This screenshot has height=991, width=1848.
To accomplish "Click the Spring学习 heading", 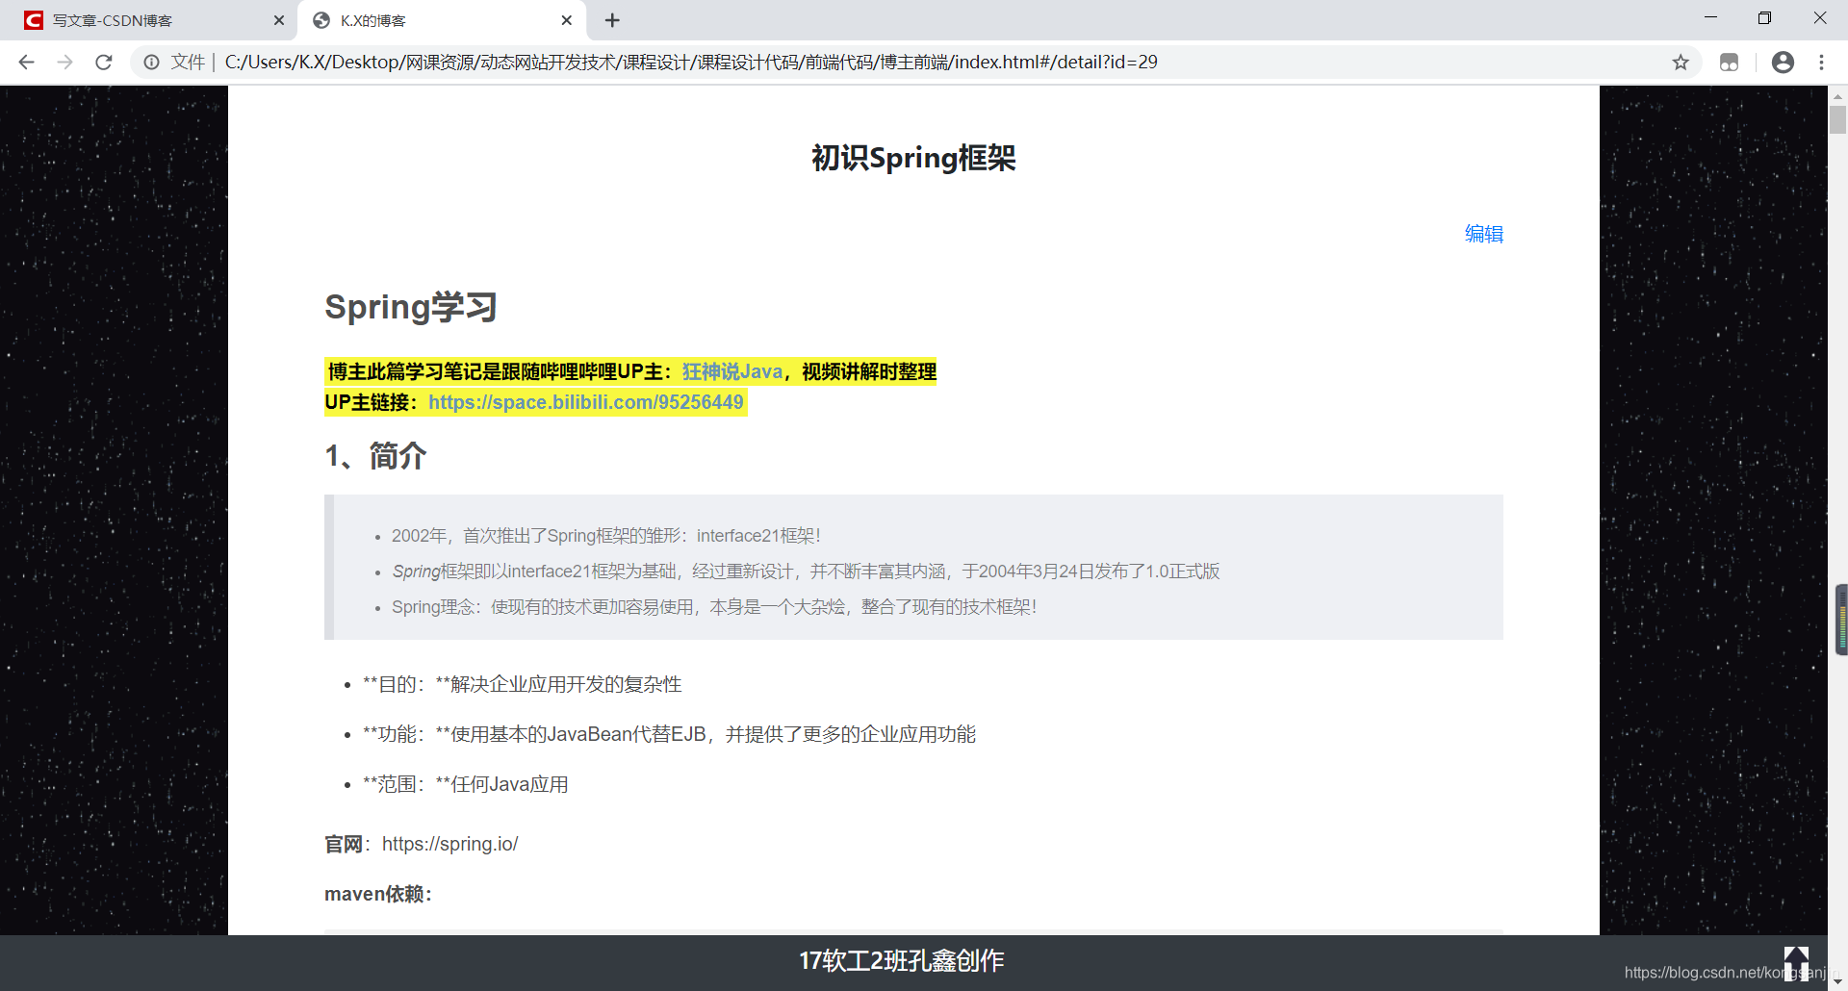I will [x=411, y=307].
